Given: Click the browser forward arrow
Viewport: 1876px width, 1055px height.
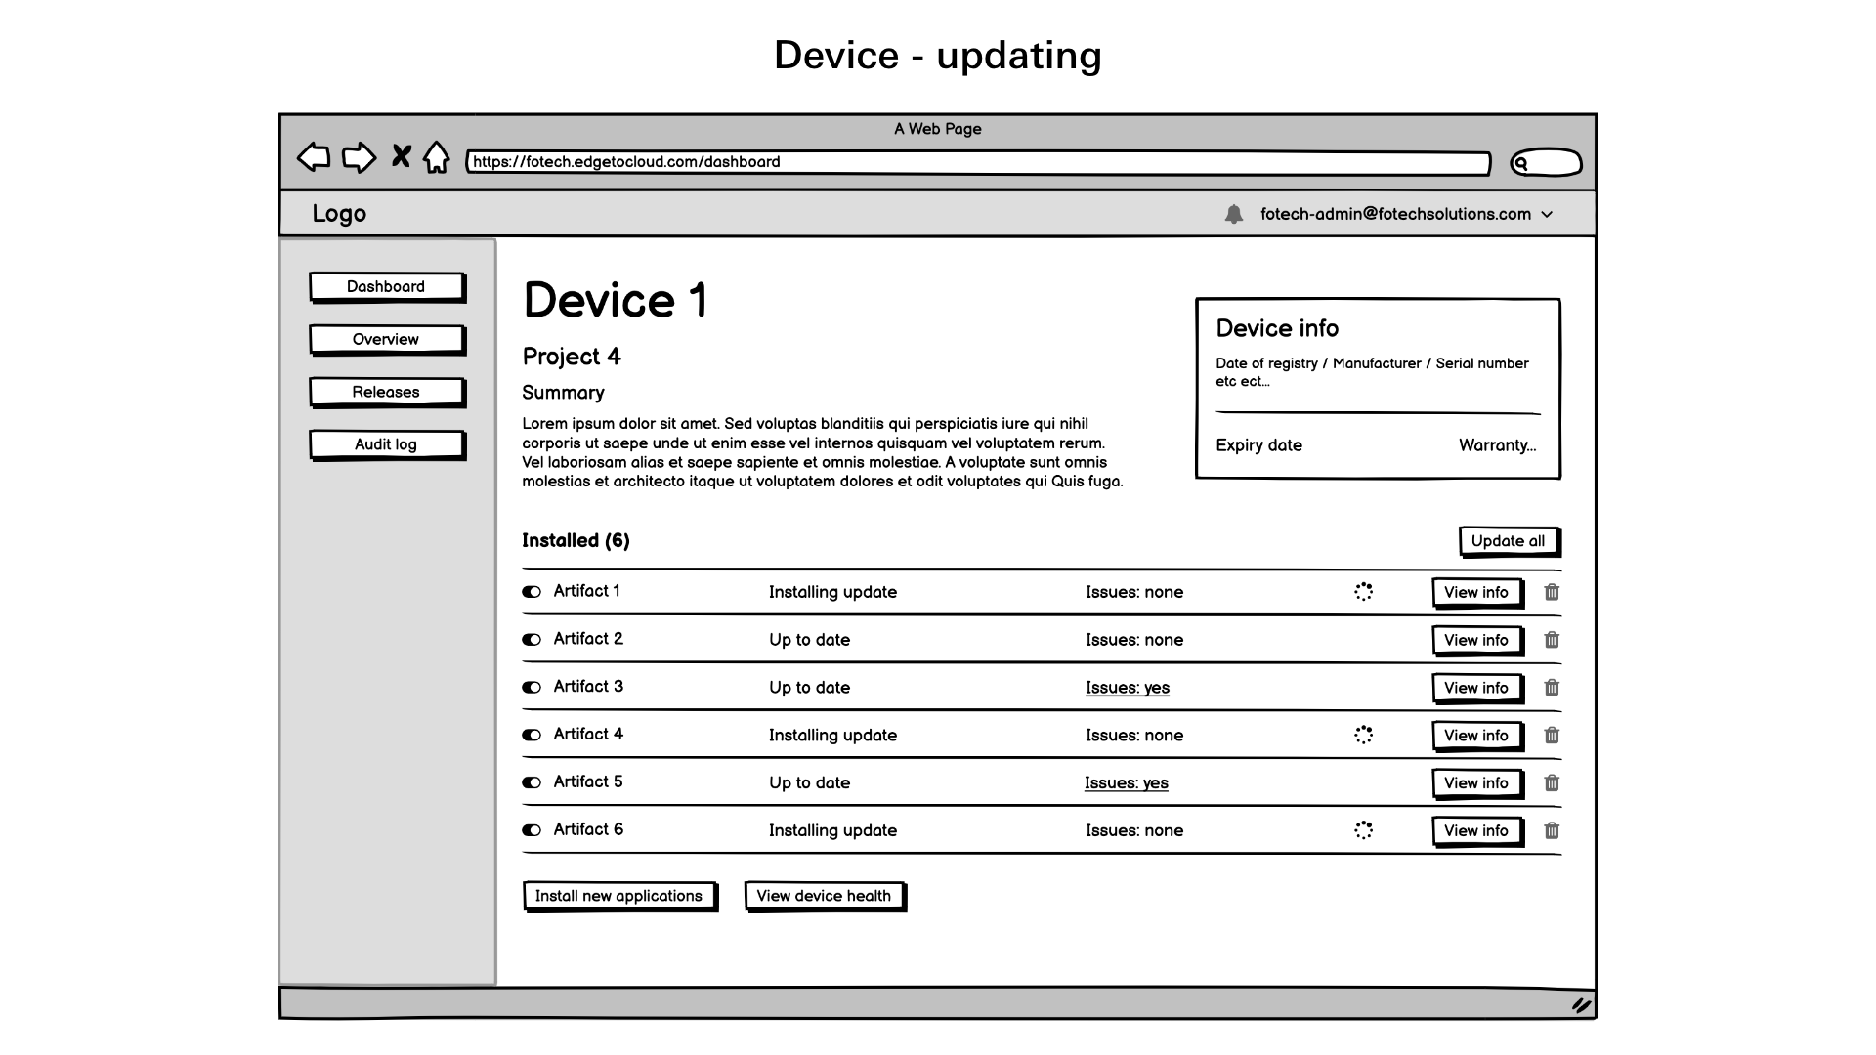Looking at the screenshot, I should tap(359, 157).
